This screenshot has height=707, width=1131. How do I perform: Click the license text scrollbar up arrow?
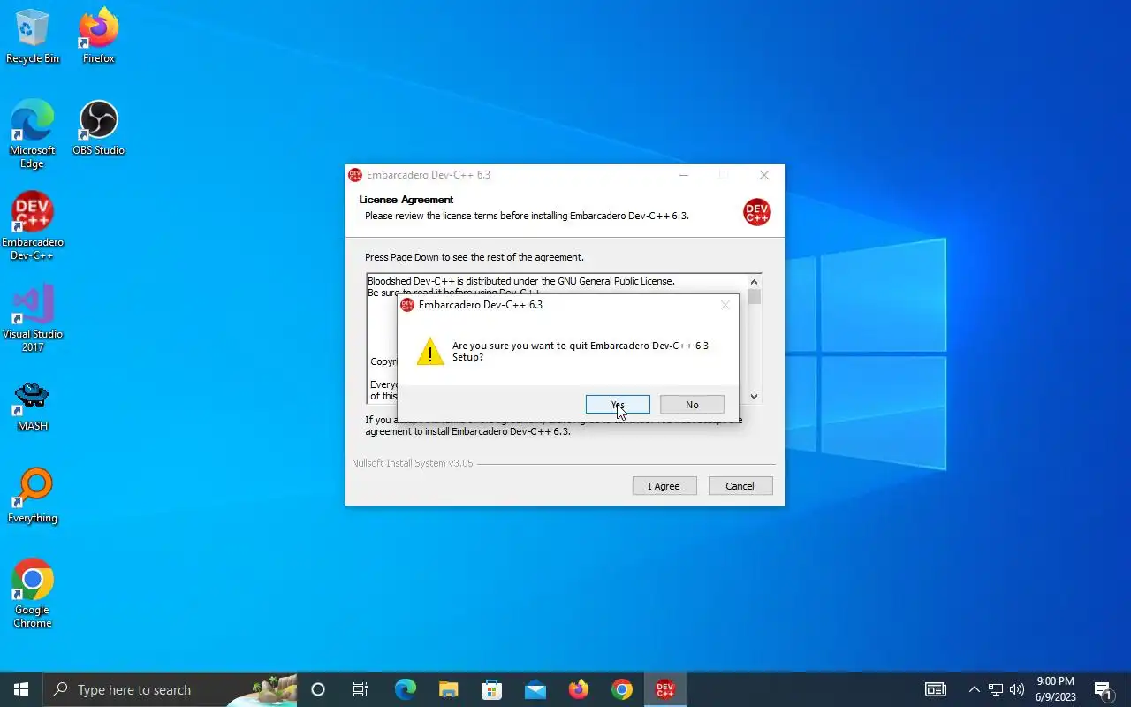(754, 282)
